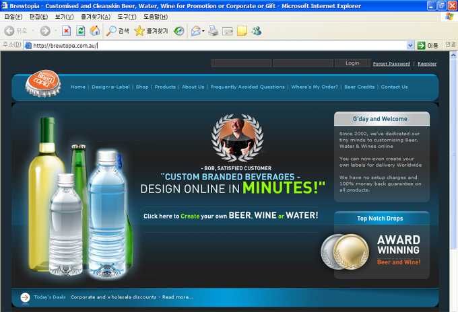Click Bob satisfied customer photo
The height and width of the screenshot is (312, 458).
238,138
